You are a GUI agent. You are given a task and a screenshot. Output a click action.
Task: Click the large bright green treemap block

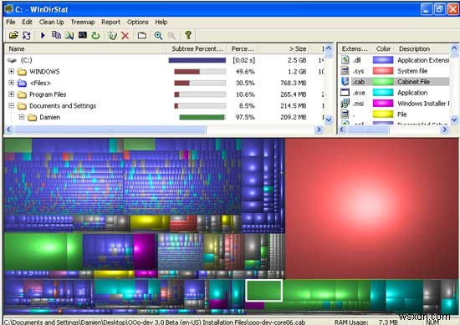[x=36, y=251]
